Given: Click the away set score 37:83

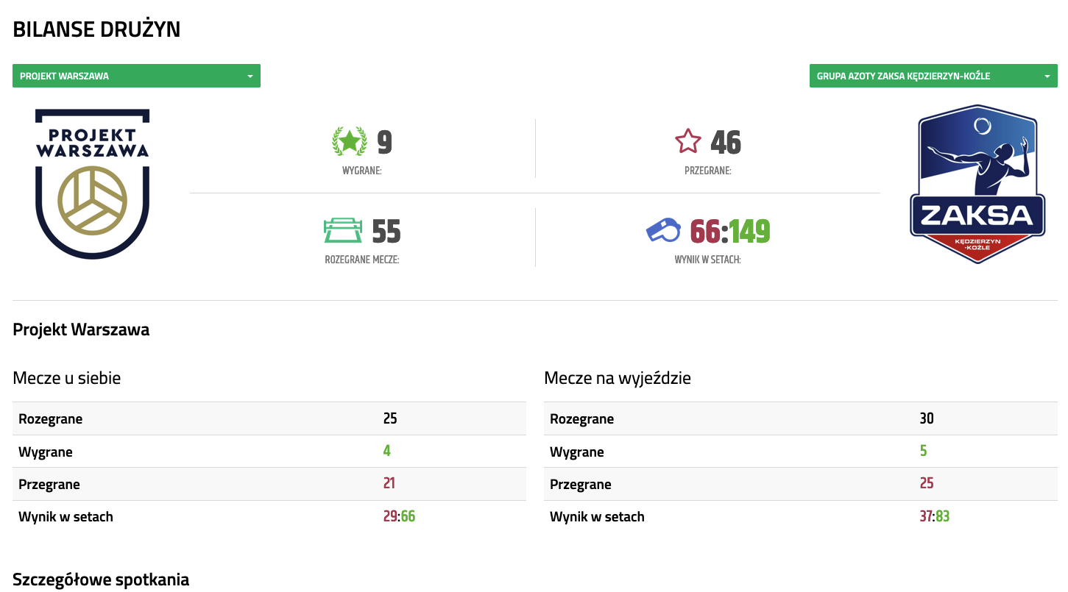Looking at the screenshot, I should [934, 516].
